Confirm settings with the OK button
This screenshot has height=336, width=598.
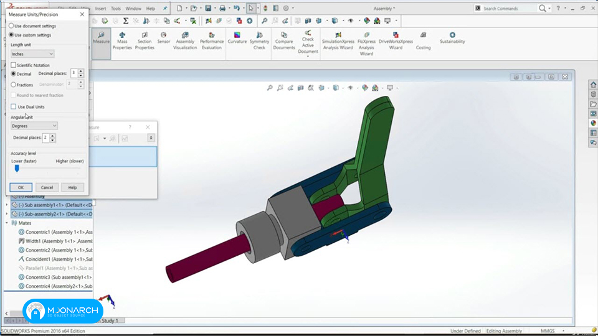(x=21, y=187)
